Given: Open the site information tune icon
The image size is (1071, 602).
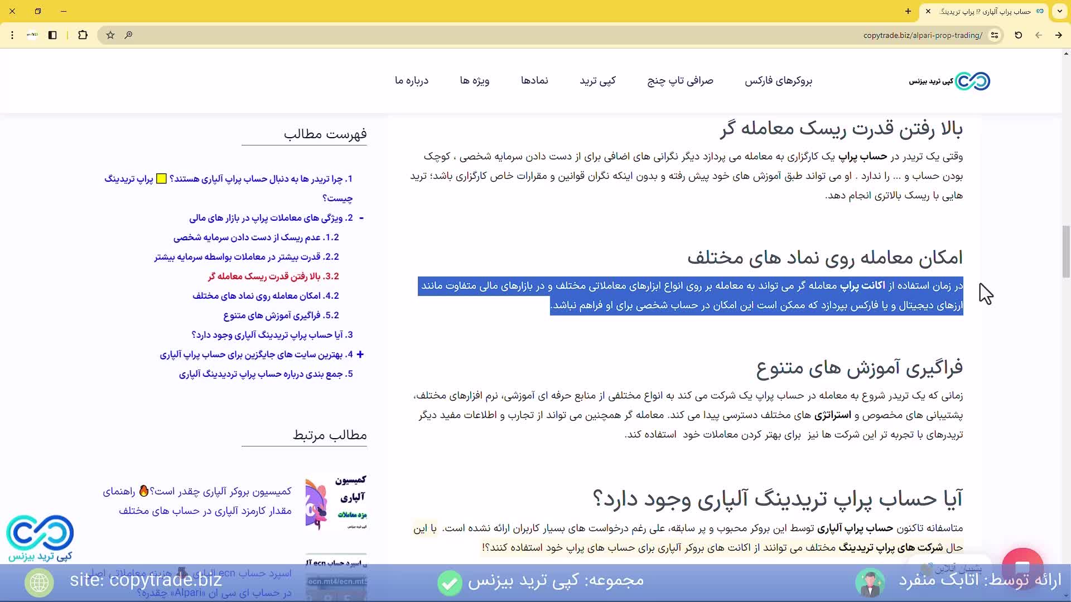Looking at the screenshot, I should (995, 35).
